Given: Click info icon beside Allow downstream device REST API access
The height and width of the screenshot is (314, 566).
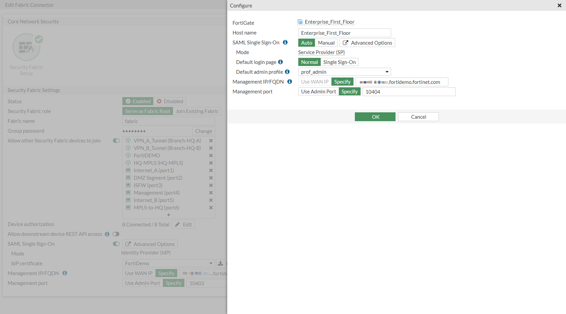Looking at the screenshot, I should click(107, 234).
